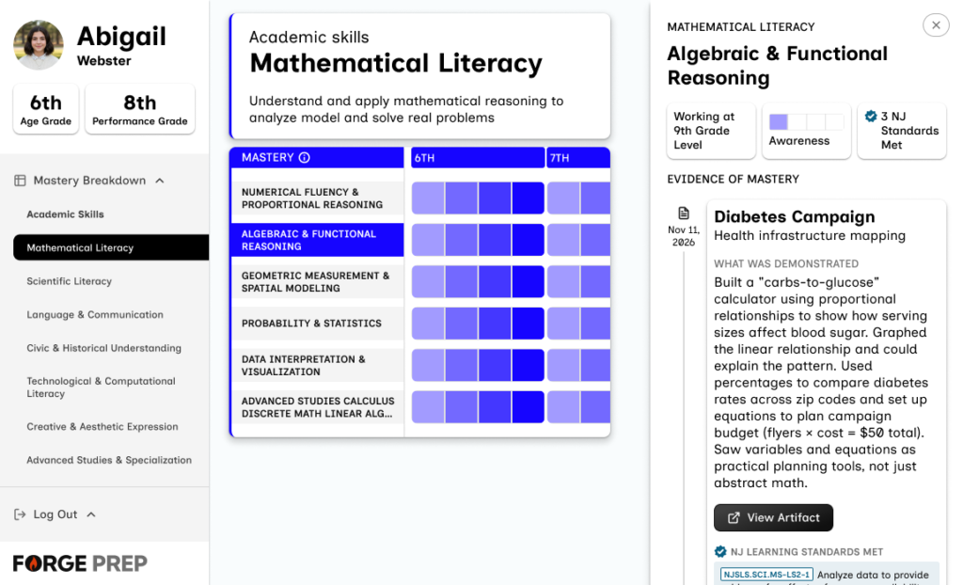Close the Algebraic & Functional Reasoning panel
963x585 pixels.
936,25
